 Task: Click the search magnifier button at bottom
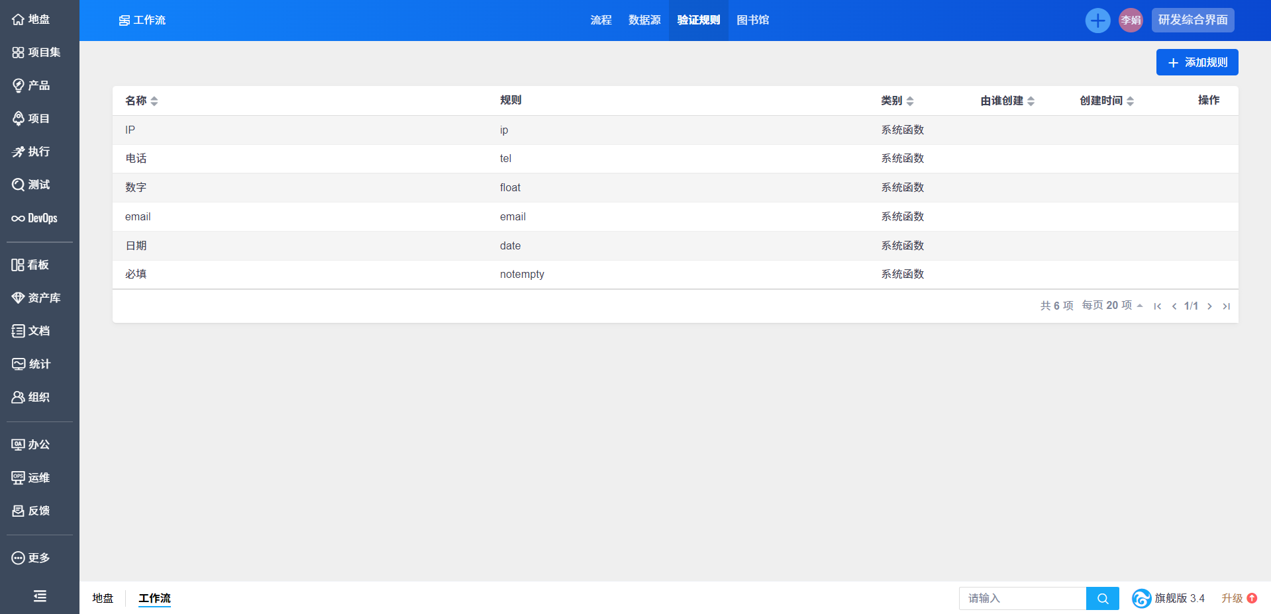pos(1103,598)
